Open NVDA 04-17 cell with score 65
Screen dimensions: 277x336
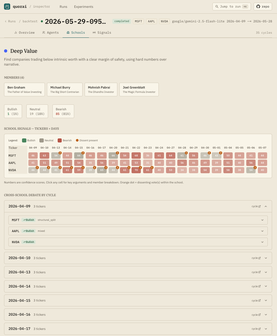[102, 170]
